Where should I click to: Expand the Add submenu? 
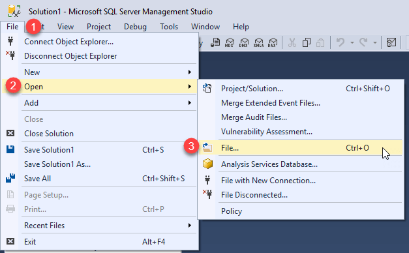[109, 103]
